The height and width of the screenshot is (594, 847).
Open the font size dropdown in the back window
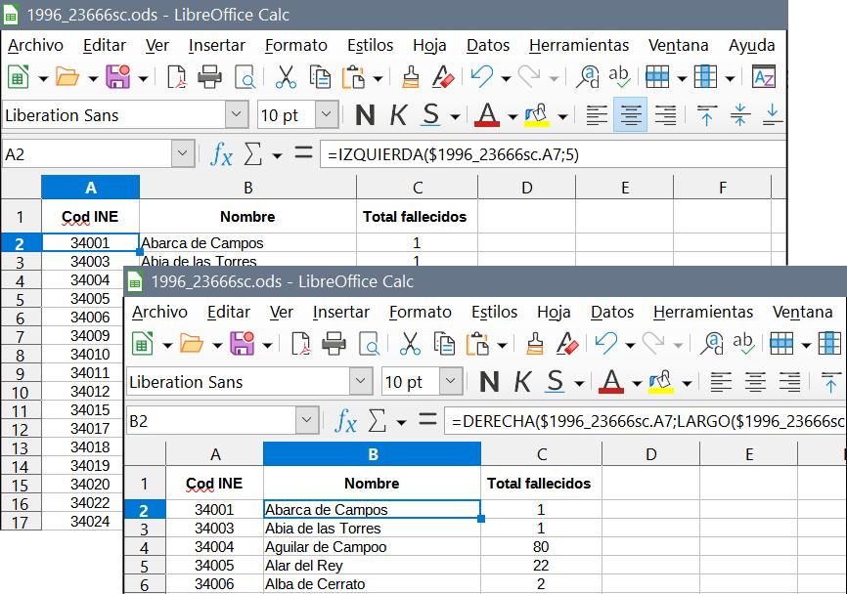click(327, 115)
